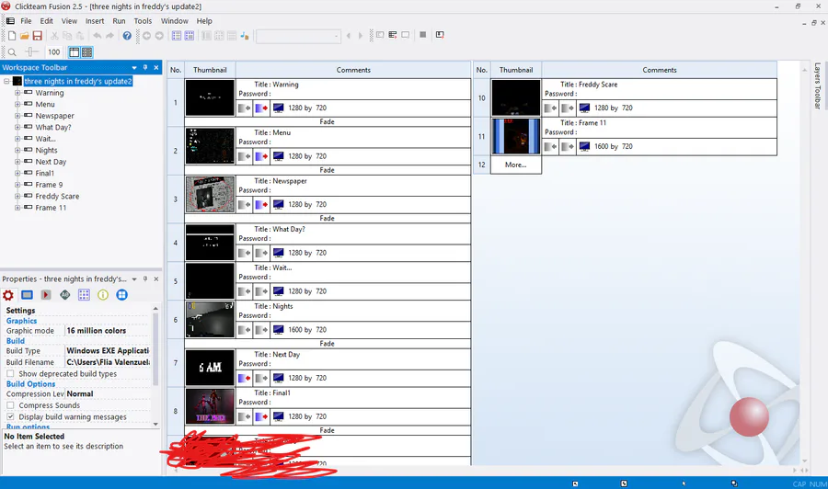Open the Workspace Toolbar dropdown arrow
This screenshot has width=828, height=489.
pos(134,67)
